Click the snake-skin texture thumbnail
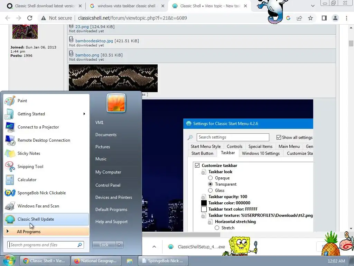Image resolution: width=354 pixels, height=266 pixels. point(113,78)
